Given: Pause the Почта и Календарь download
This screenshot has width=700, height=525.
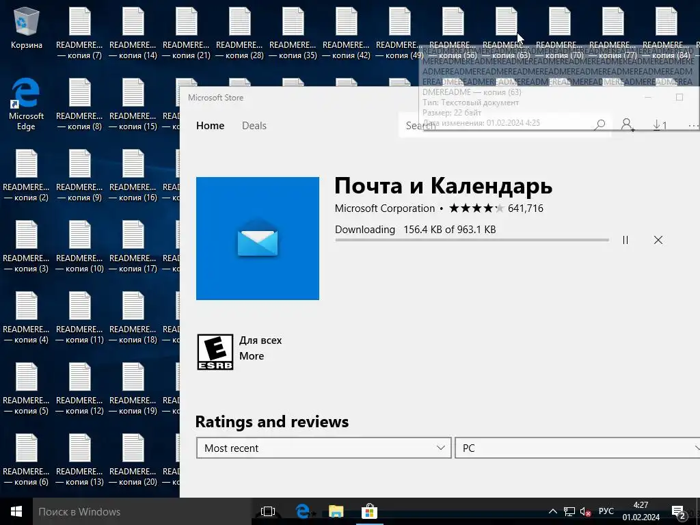Looking at the screenshot, I should 625,240.
